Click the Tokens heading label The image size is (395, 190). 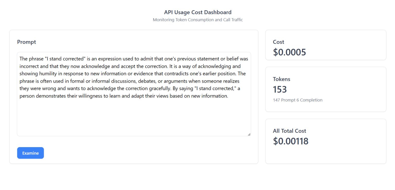click(x=282, y=79)
